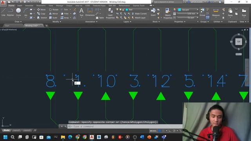This screenshot has width=251, height=141.
Task: Open the Measure utility
Action: 216,12
